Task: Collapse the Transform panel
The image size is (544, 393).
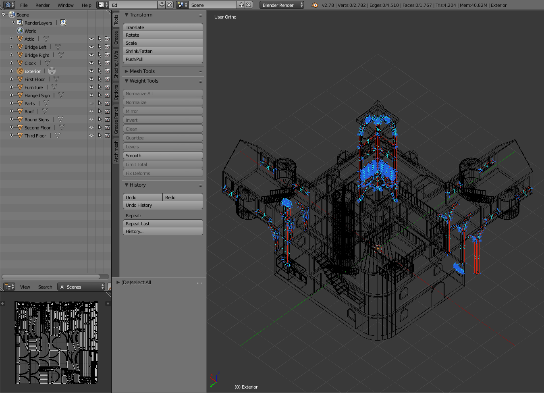Action: (x=127, y=15)
